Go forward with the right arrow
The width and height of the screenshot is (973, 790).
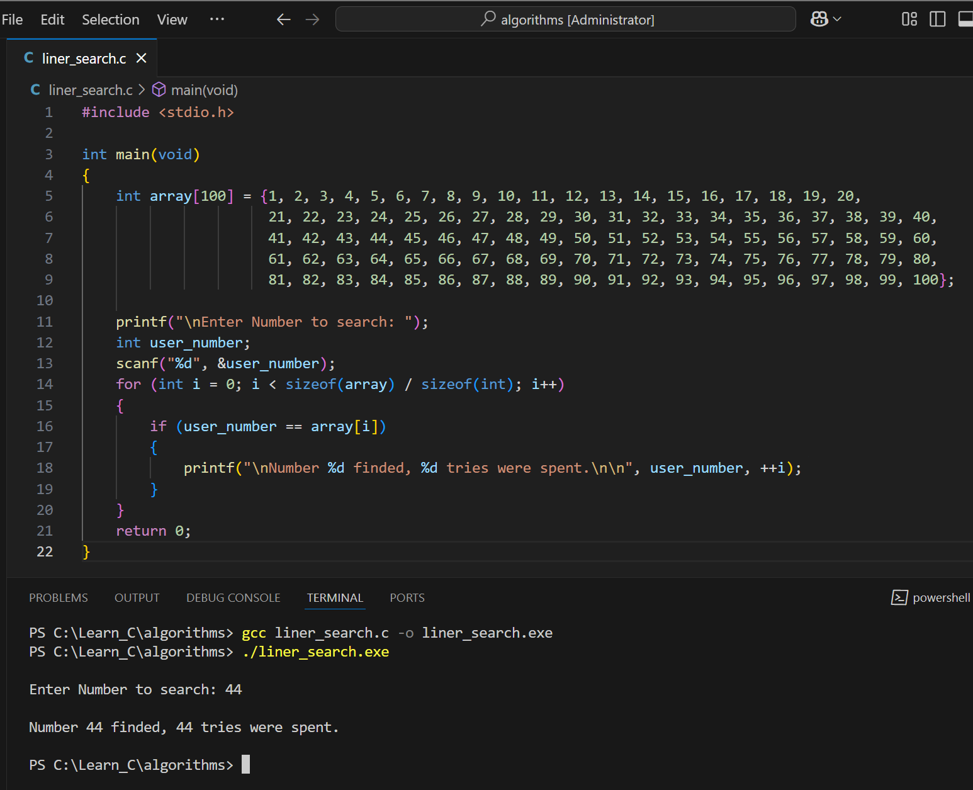(312, 20)
